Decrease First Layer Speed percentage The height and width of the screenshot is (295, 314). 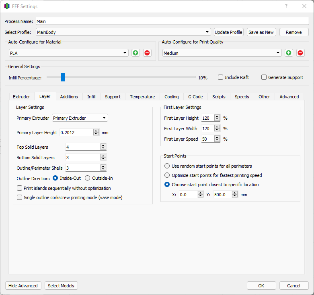pyautogui.click(x=217, y=140)
